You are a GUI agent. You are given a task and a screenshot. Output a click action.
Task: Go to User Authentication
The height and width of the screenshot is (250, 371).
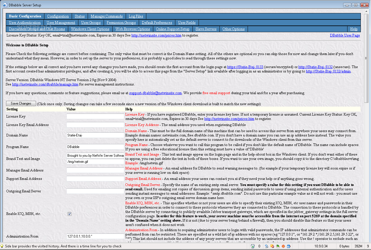(x=25, y=23)
